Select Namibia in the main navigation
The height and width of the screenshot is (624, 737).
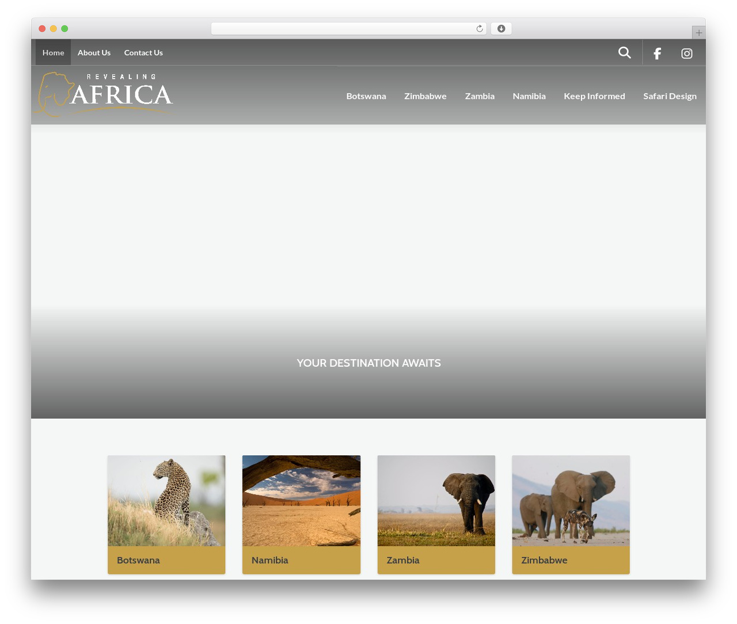(x=529, y=96)
